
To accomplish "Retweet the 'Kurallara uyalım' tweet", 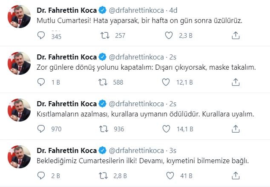I will click(105, 129).
